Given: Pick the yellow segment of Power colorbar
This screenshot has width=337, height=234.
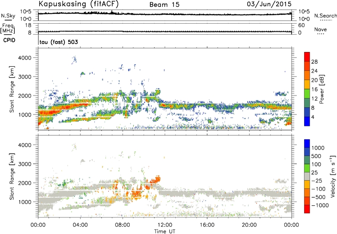Looking at the screenshot, I should (x=307, y=84).
